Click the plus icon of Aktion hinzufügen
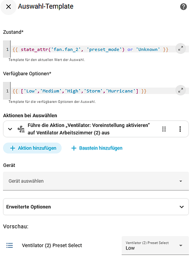Screen dimensions: 191x256 (13, 148)
